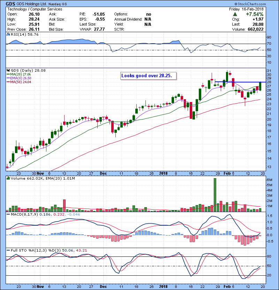Click the RSI(14) area chart icon
This screenshot has height=290, width=279.
(x=8, y=34)
